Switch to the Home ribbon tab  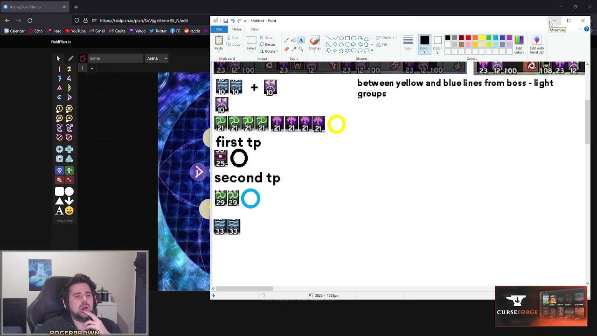(x=237, y=29)
